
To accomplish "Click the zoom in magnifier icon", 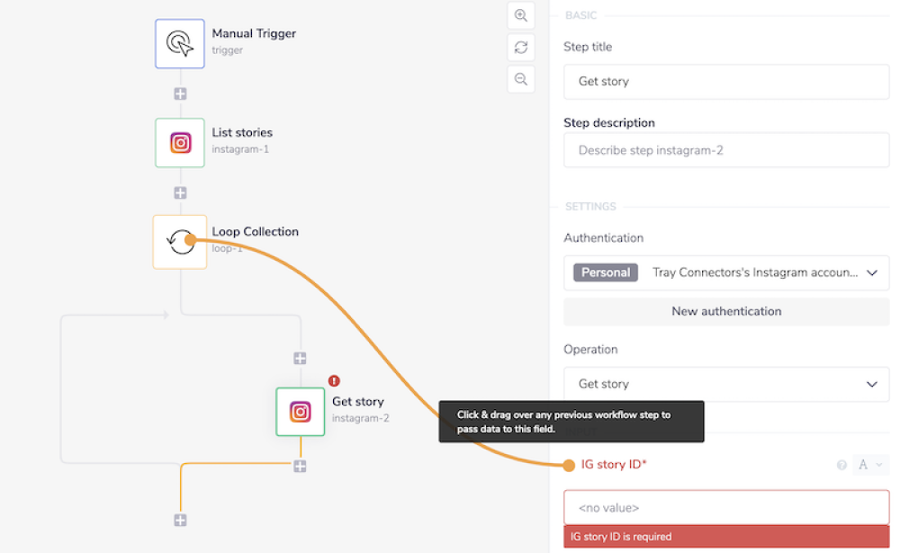I will tap(521, 15).
